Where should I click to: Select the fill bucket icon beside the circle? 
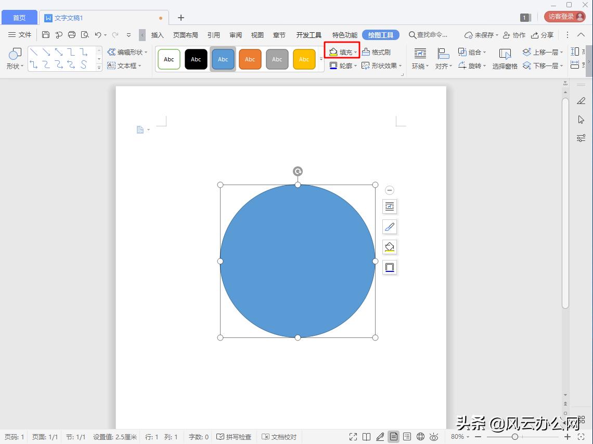point(389,247)
